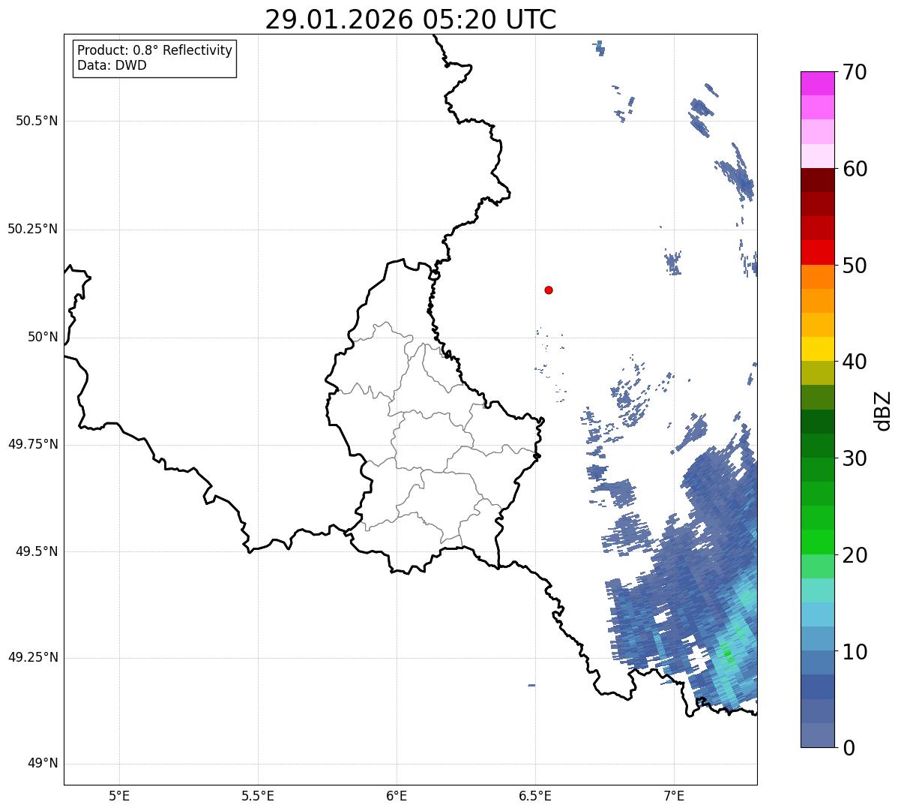
Task: Click the latitude label "49.75°N"
Action: (x=33, y=444)
